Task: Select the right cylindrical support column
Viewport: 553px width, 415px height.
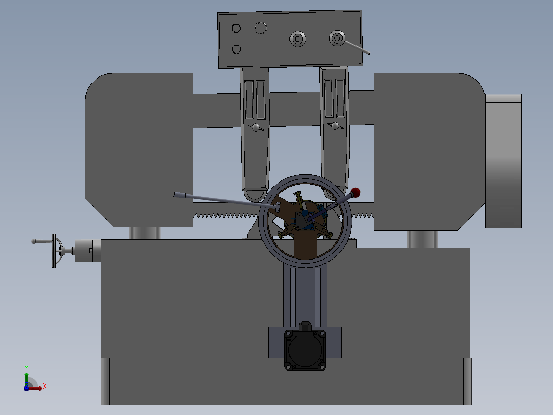Action: coord(423,239)
